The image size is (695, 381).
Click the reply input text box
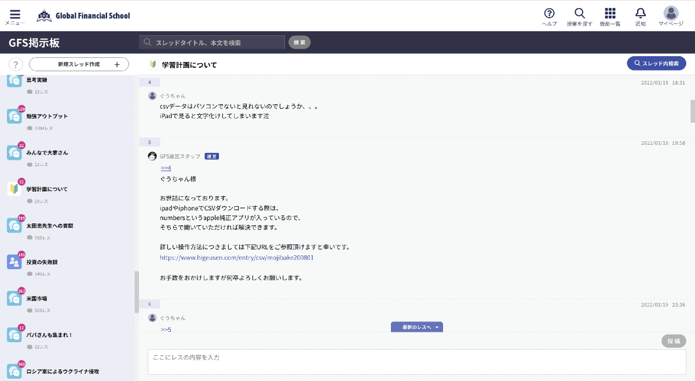tap(416, 361)
